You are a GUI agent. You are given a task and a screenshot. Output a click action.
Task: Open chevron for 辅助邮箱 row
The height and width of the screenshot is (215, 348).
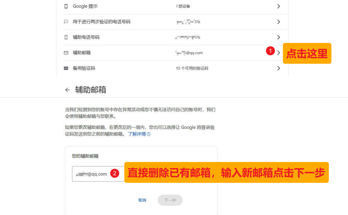coord(278,53)
